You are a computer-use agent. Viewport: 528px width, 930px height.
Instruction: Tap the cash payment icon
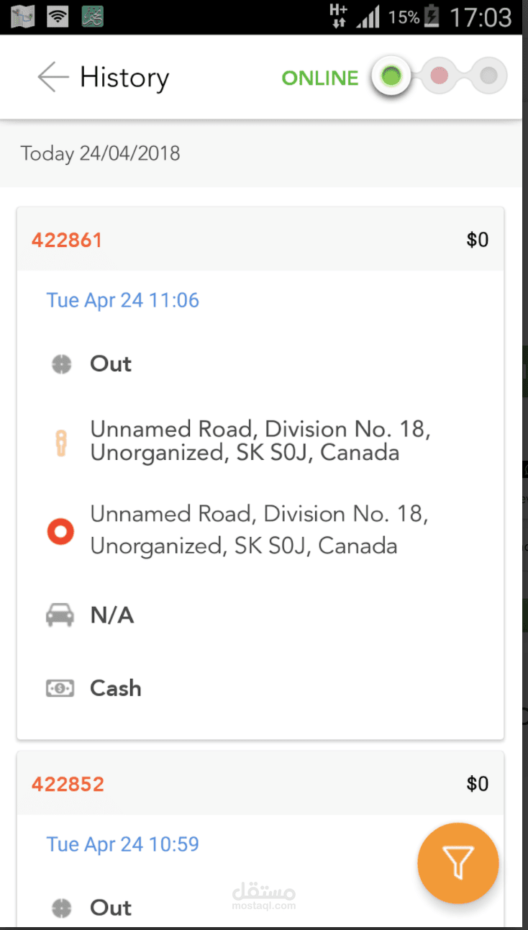point(60,689)
